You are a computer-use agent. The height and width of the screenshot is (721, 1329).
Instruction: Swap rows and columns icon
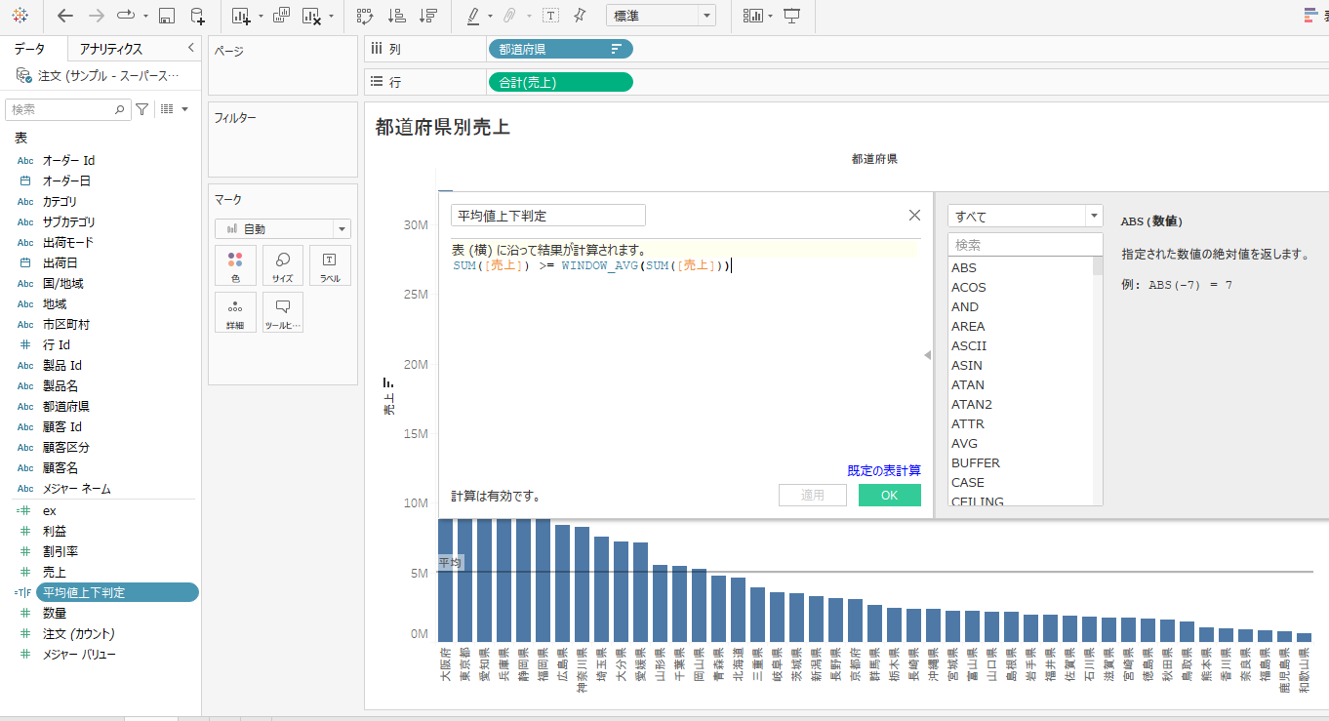point(365,16)
